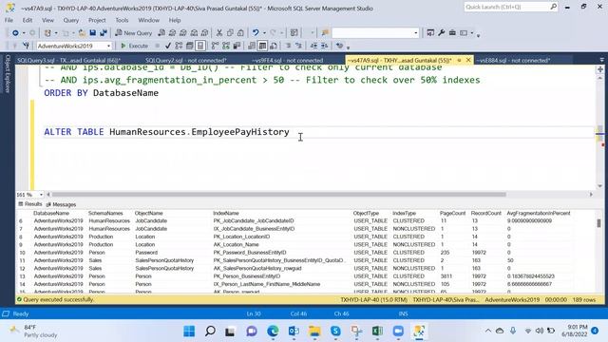This screenshot has width=608, height=342.
Task: Click the navigate backward arrow icon
Action: (15, 33)
